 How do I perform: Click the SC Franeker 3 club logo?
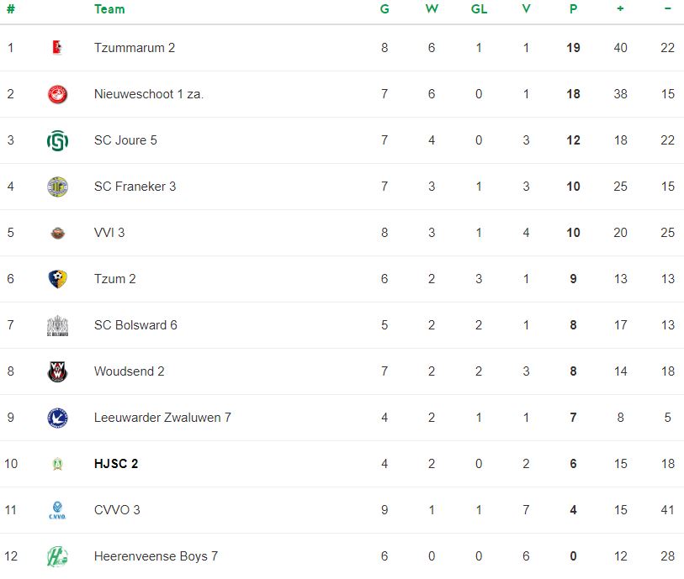(x=57, y=187)
